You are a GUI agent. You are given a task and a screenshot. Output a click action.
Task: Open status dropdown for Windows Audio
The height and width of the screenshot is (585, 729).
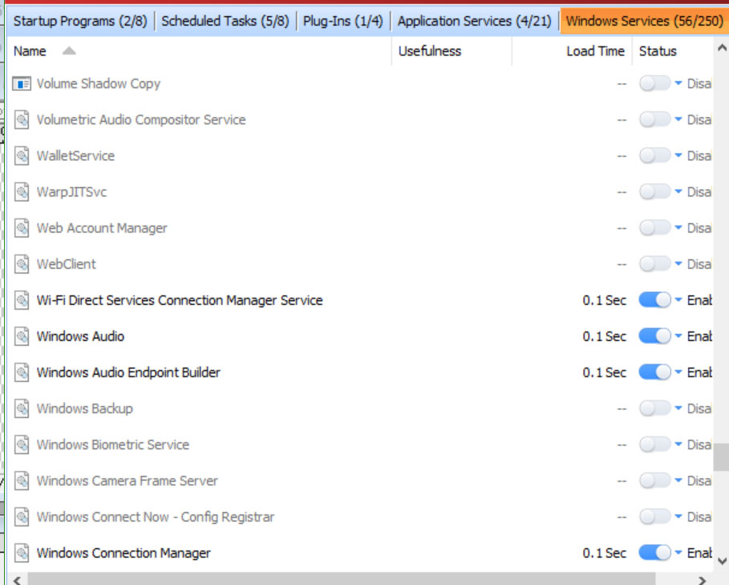point(678,335)
